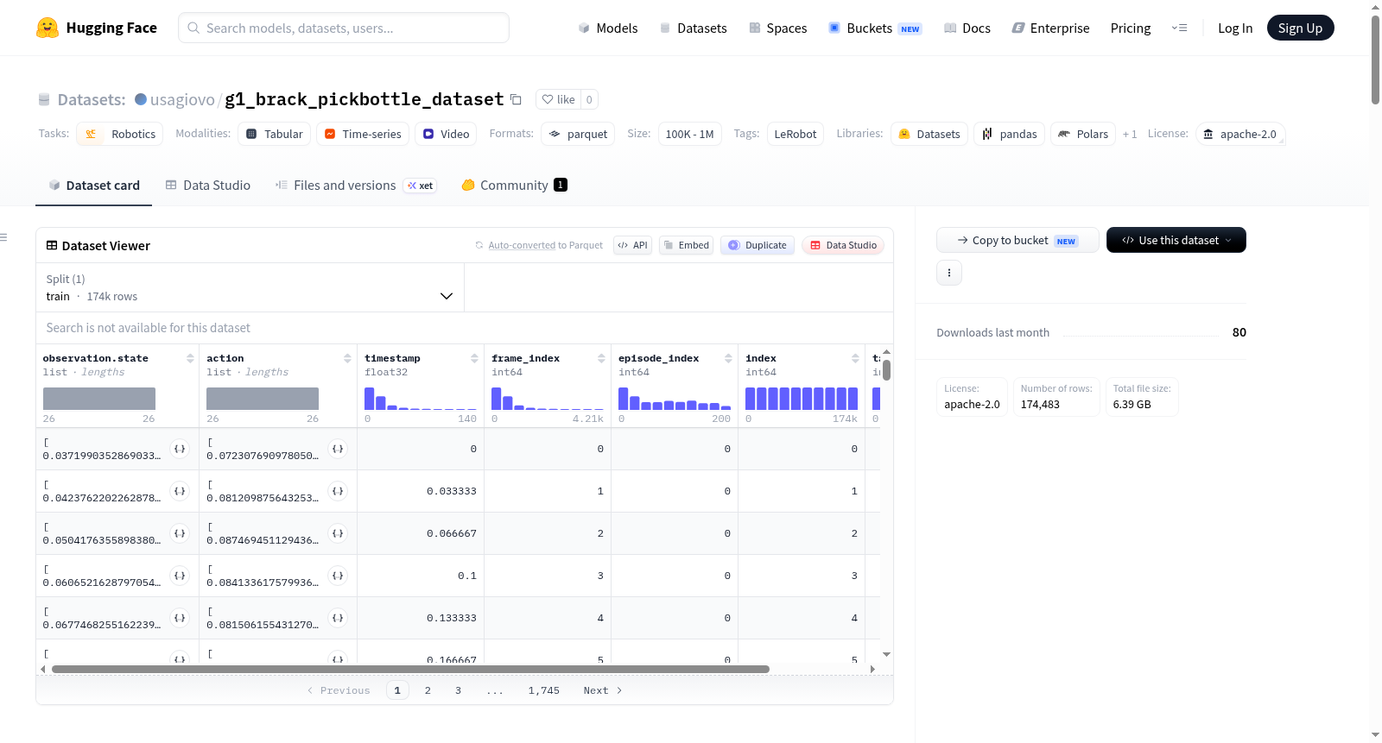The height and width of the screenshot is (743, 1382).
Task: Open the API button in Dataset Viewer
Action: pos(633,245)
